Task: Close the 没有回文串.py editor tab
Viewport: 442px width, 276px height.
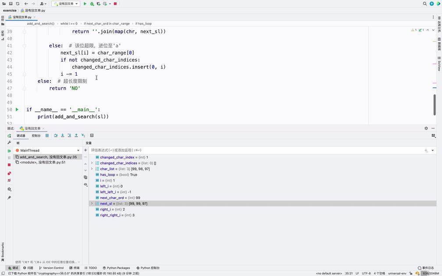Action: [34, 17]
